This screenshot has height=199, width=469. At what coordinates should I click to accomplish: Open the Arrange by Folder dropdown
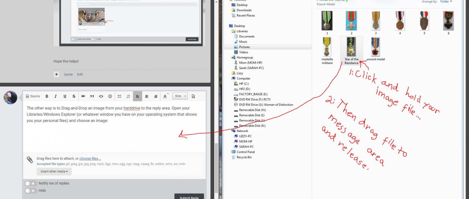tap(446, 2)
